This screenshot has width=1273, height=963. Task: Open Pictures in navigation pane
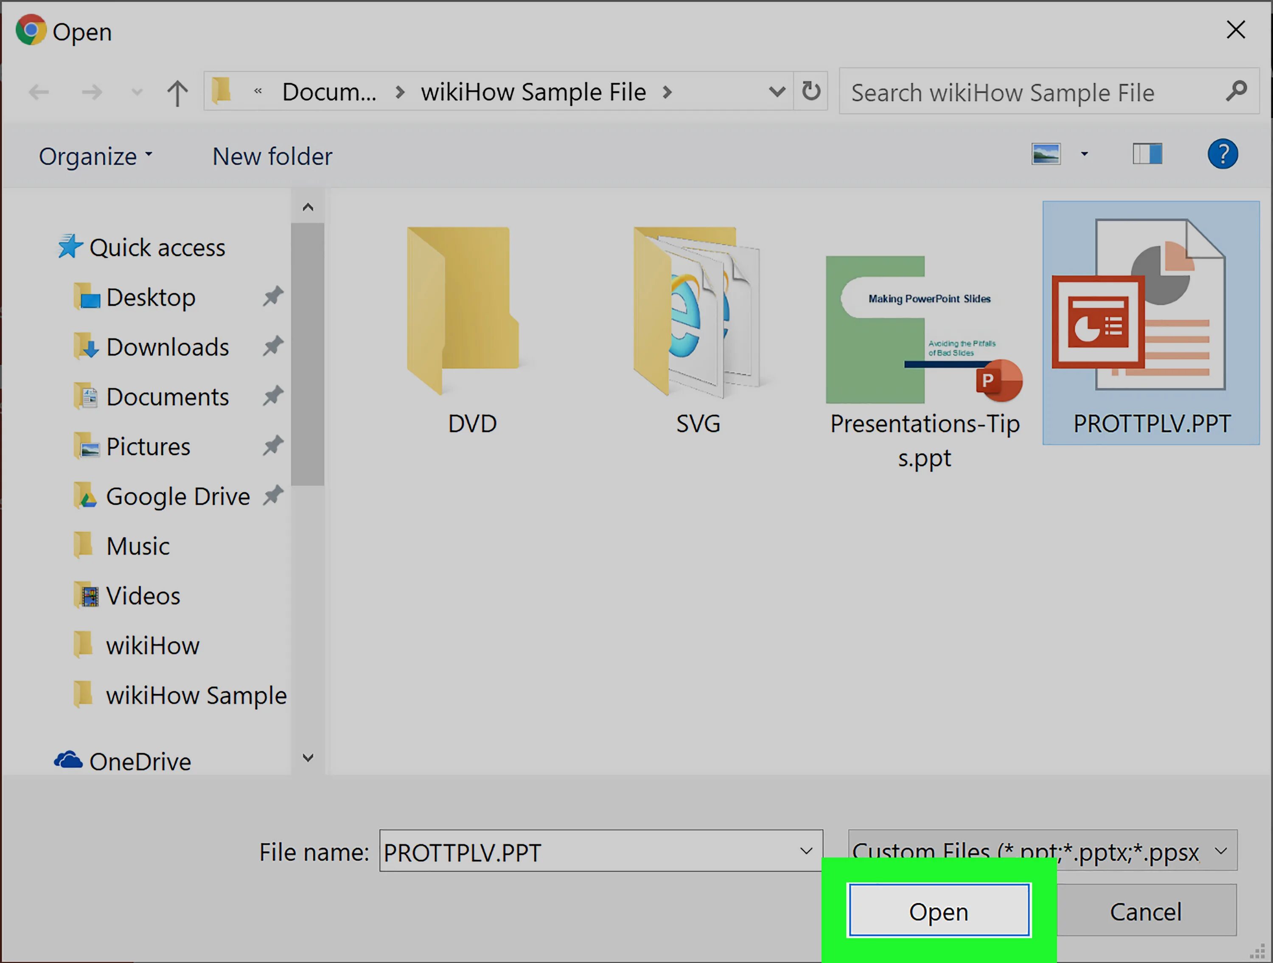pyautogui.click(x=148, y=446)
